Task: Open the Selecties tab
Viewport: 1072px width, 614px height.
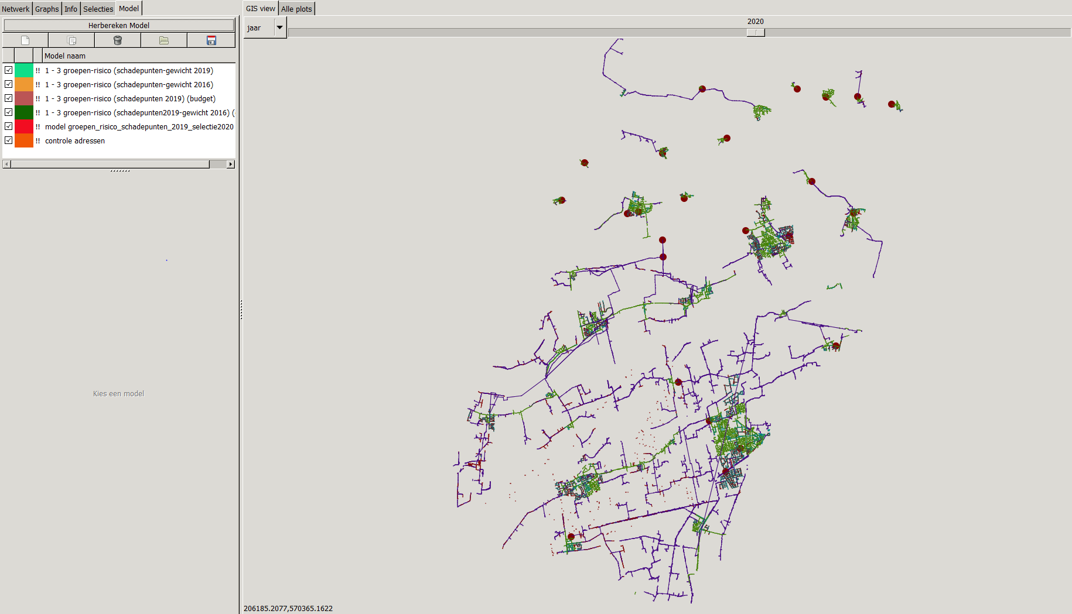Action: point(98,9)
